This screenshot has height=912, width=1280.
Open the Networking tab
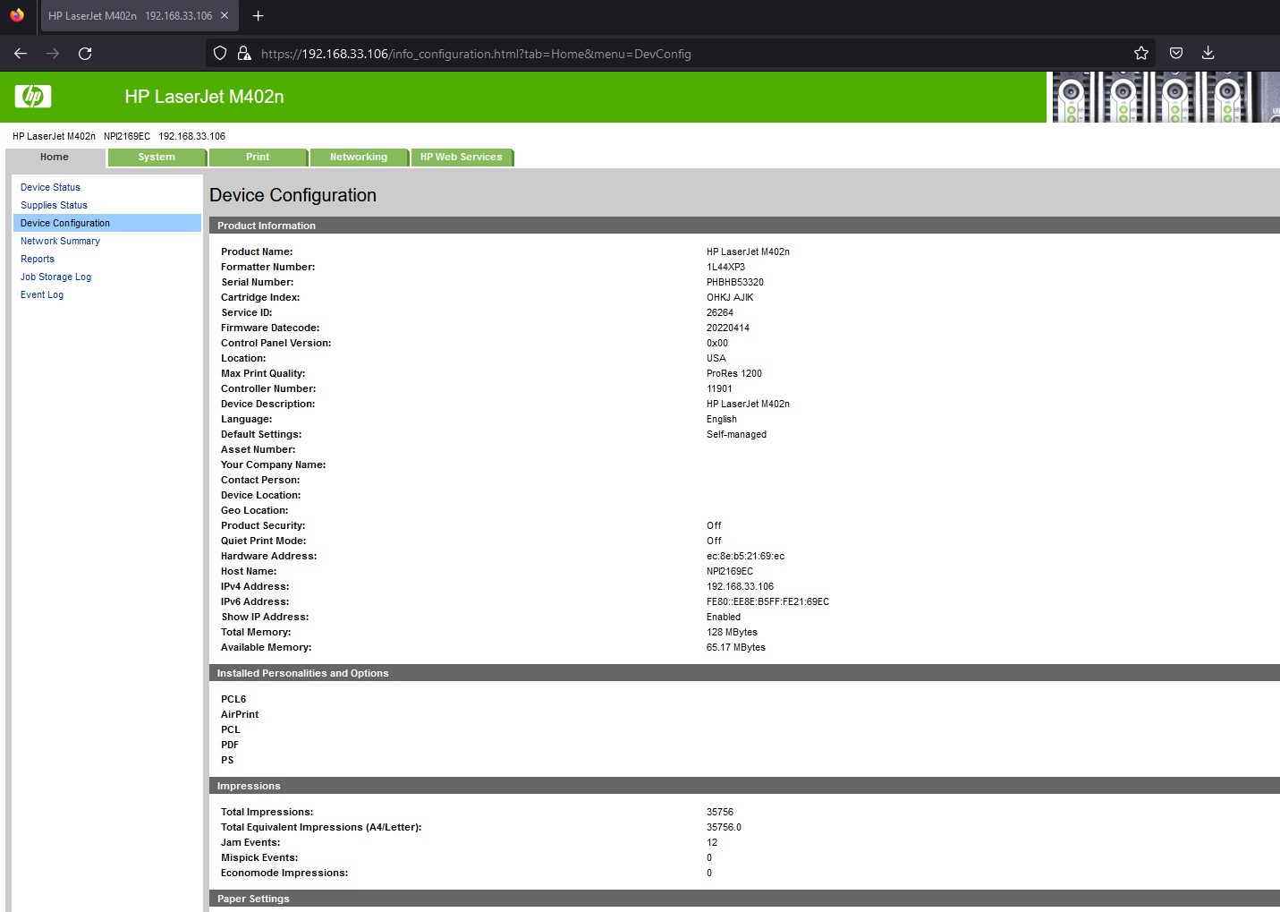[x=358, y=158]
